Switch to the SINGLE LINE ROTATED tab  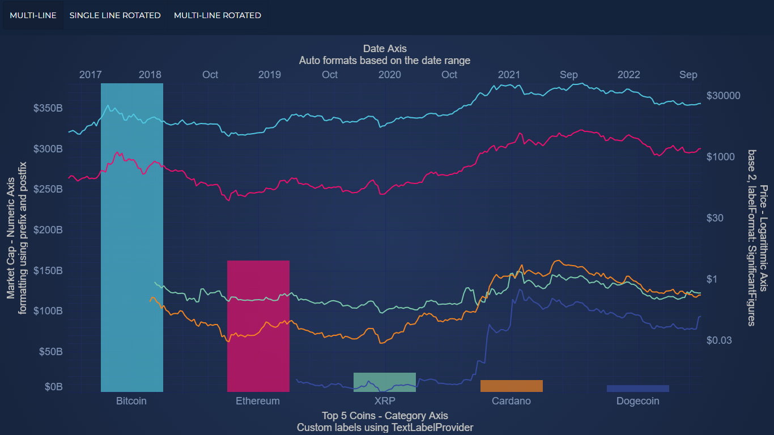(x=114, y=15)
